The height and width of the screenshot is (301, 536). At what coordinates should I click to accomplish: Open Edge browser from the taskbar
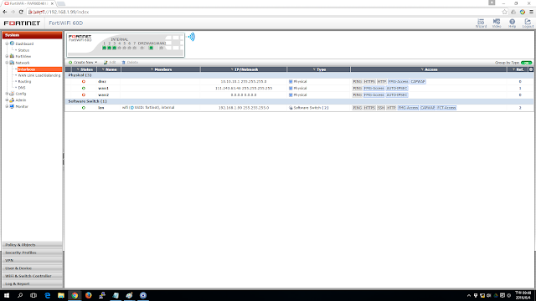tap(47, 295)
